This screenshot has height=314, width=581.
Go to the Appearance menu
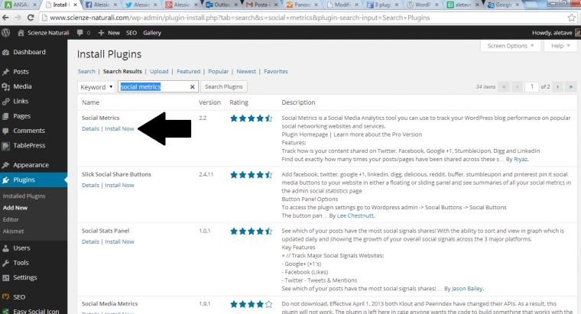click(x=31, y=164)
